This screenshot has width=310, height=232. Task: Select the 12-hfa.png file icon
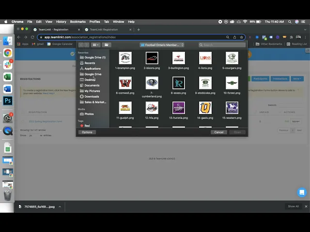pyautogui.click(x=152, y=108)
